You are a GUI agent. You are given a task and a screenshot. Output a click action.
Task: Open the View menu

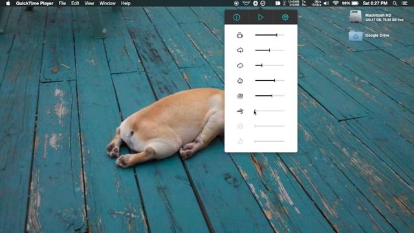89,3
